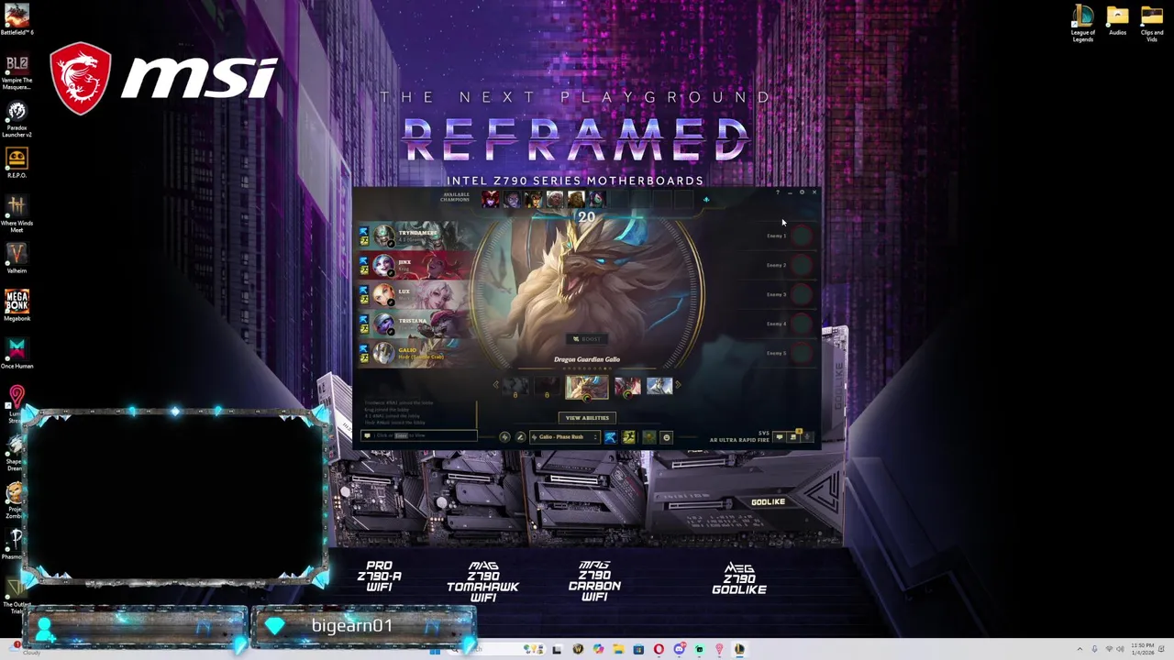This screenshot has width=1174, height=660.
Task: Open Discord from the taskbar
Action: (680, 649)
